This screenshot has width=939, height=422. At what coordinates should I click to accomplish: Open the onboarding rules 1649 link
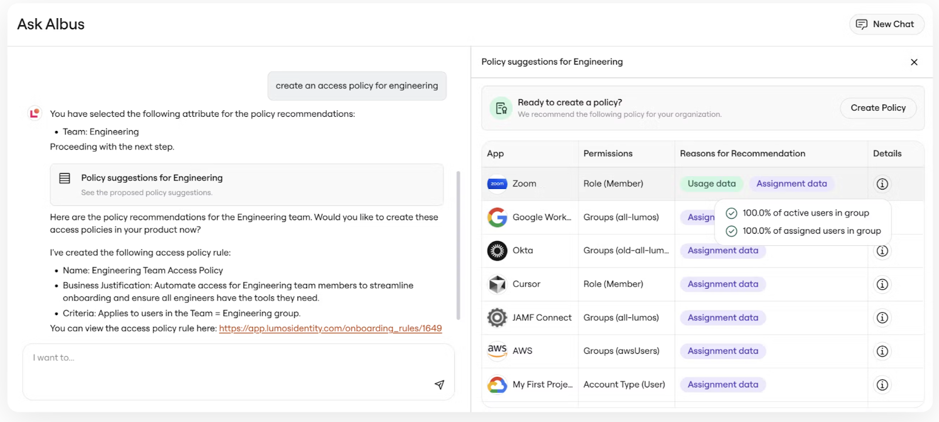pyautogui.click(x=330, y=328)
